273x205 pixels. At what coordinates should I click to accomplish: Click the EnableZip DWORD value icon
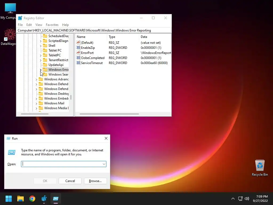78,48
